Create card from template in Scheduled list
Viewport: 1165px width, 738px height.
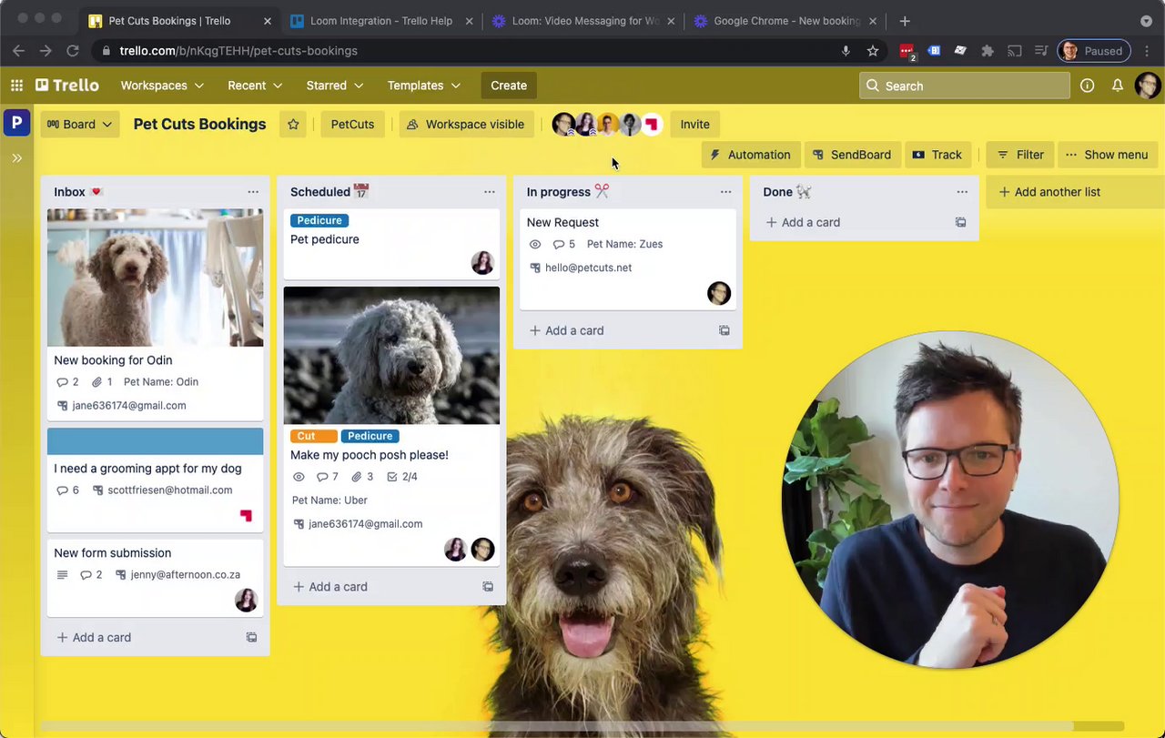tap(488, 587)
